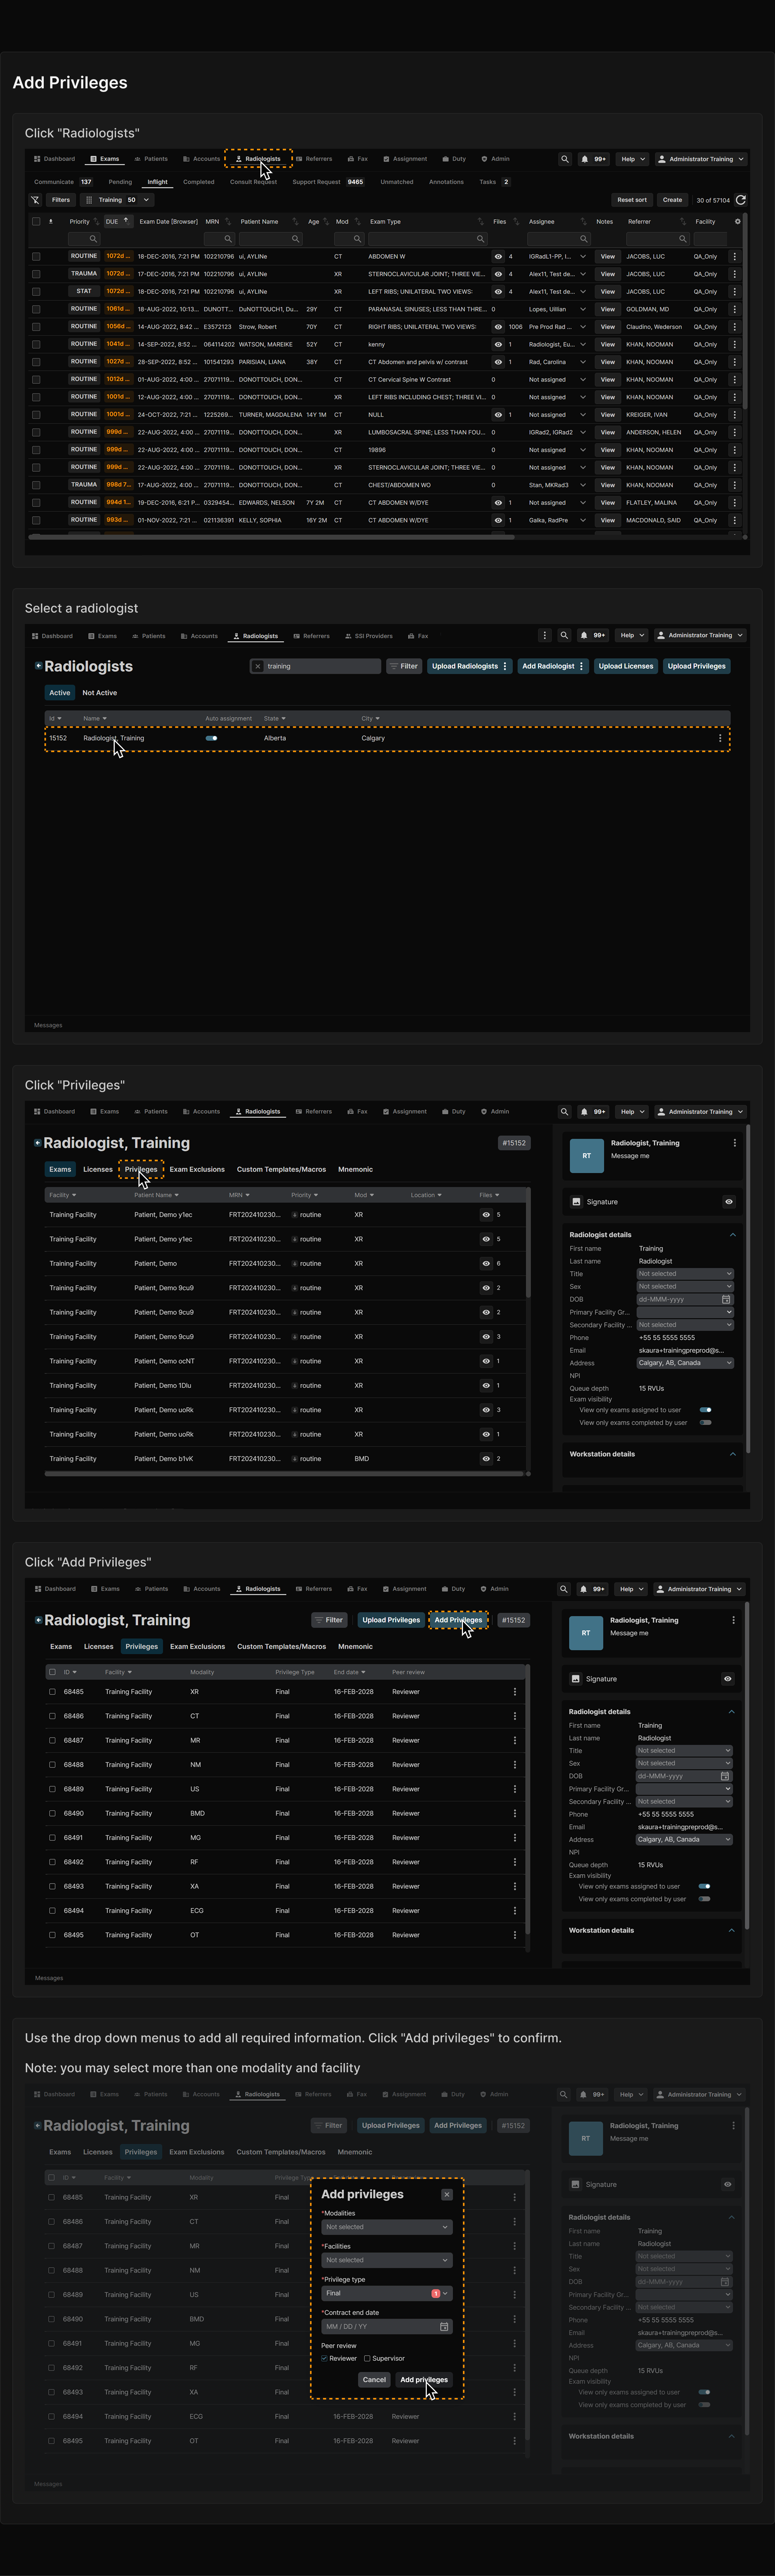Click the sort icon on the Exam Type column
This screenshot has width=775, height=2576.
point(481,222)
